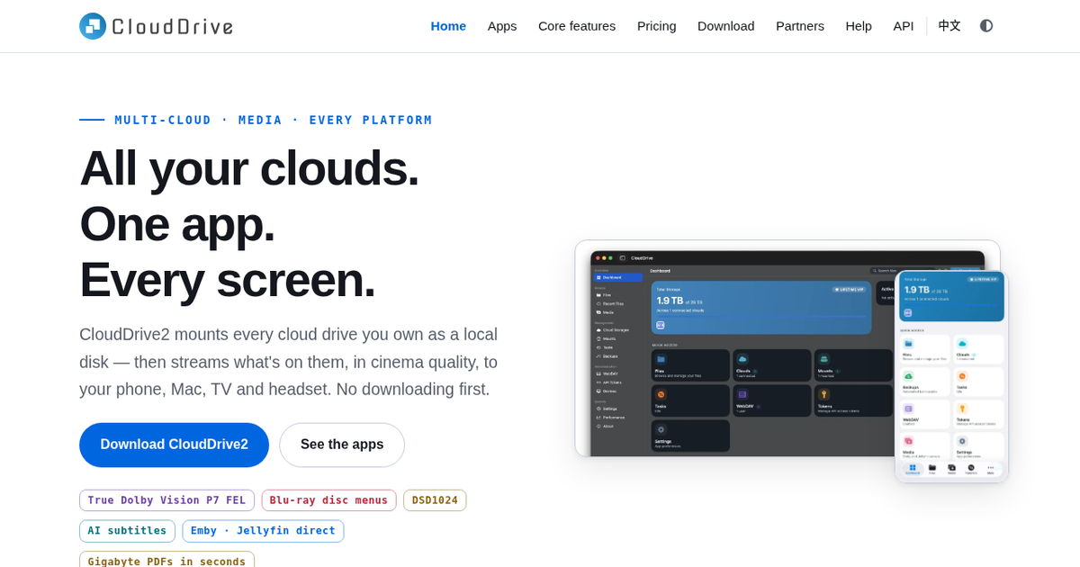Image resolution: width=1080 pixels, height=567 pixels.
Task: Click the storage card in phone preview
Action: tap(951, 296)
